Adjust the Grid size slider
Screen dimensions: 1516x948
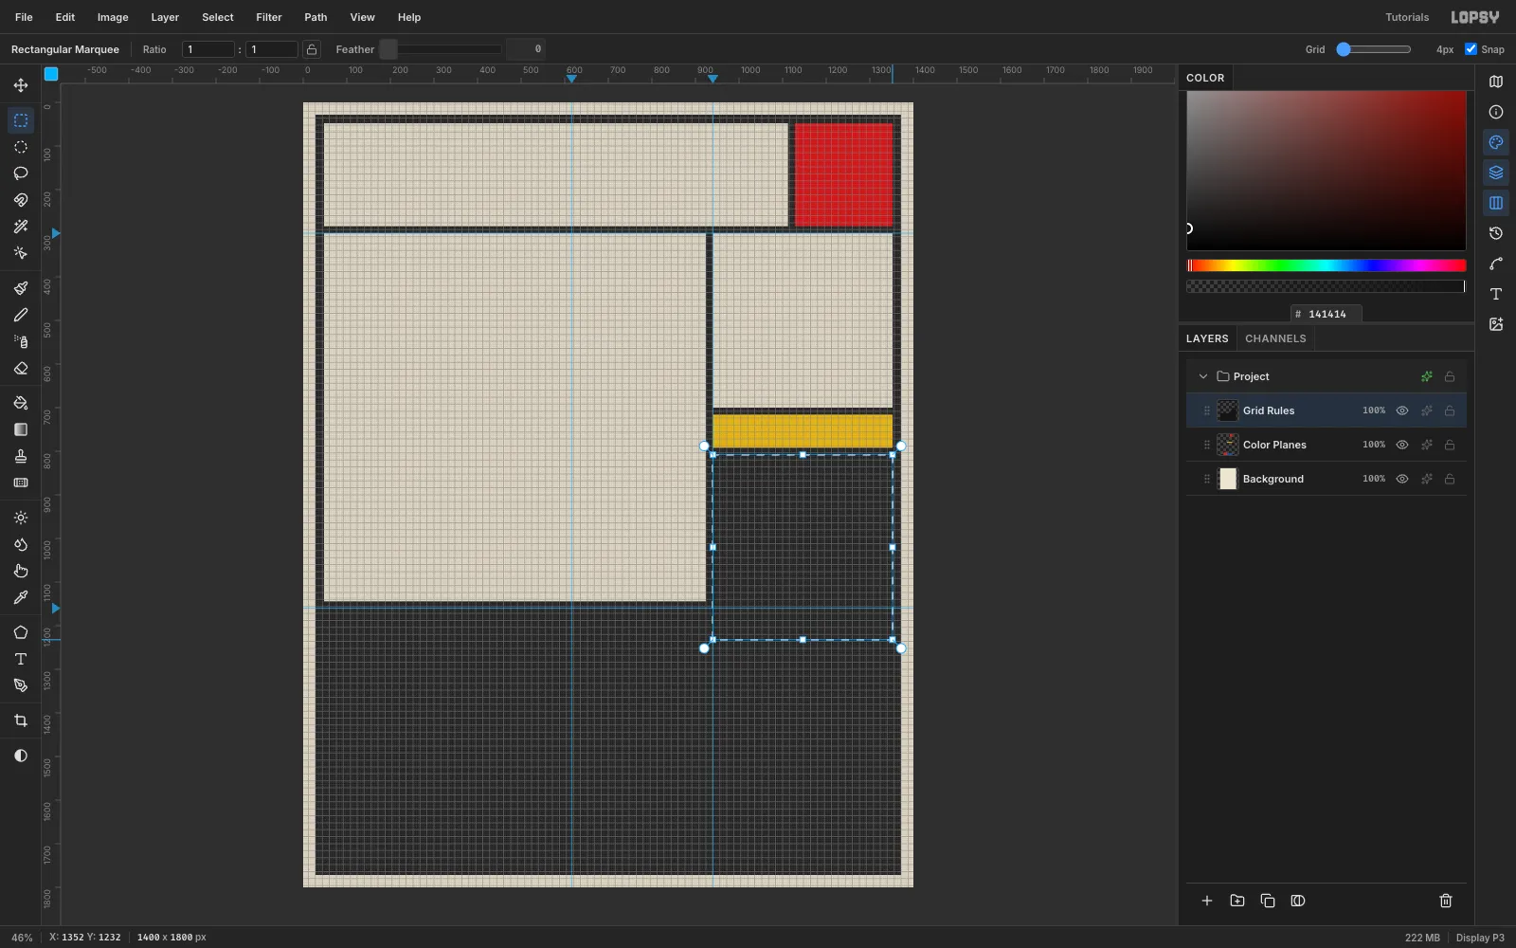point(1374,49)
